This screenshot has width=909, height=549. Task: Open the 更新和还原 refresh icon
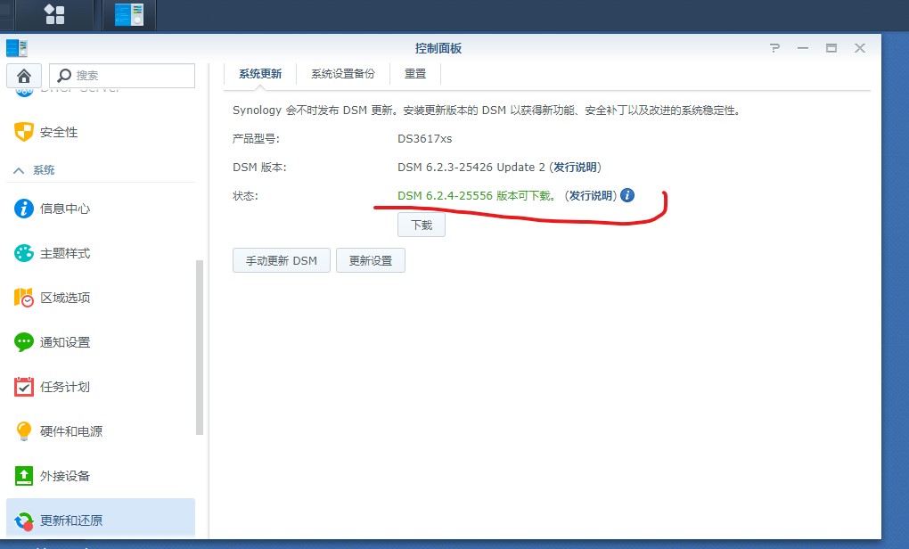(24, 520)
